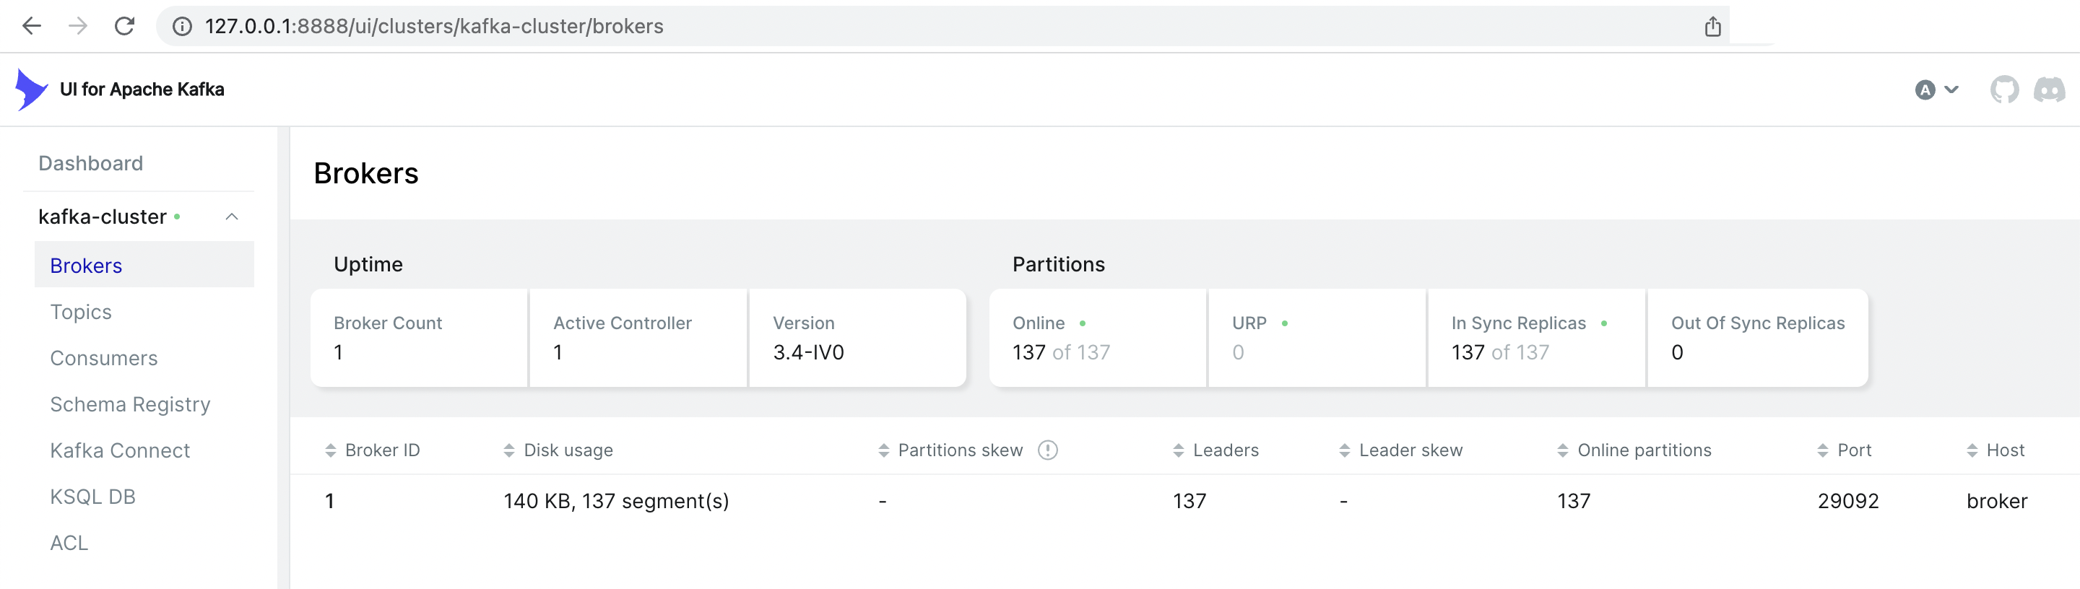Navigate to Consumers page
Screen dimensions: 2080x589
(103, 358)
